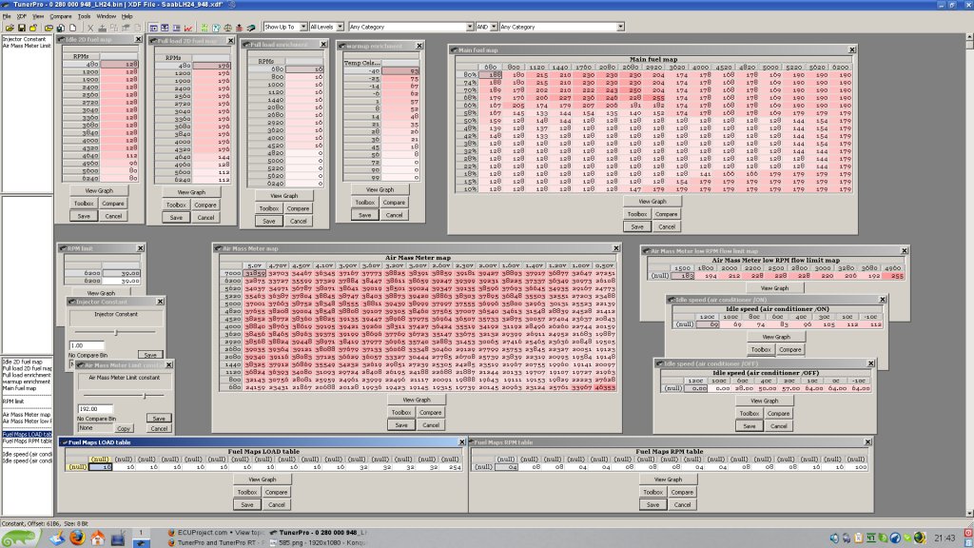Open the Compare menu
This screenshot has width=974, height=548.
pyautogui.click(x=60, y=16)
